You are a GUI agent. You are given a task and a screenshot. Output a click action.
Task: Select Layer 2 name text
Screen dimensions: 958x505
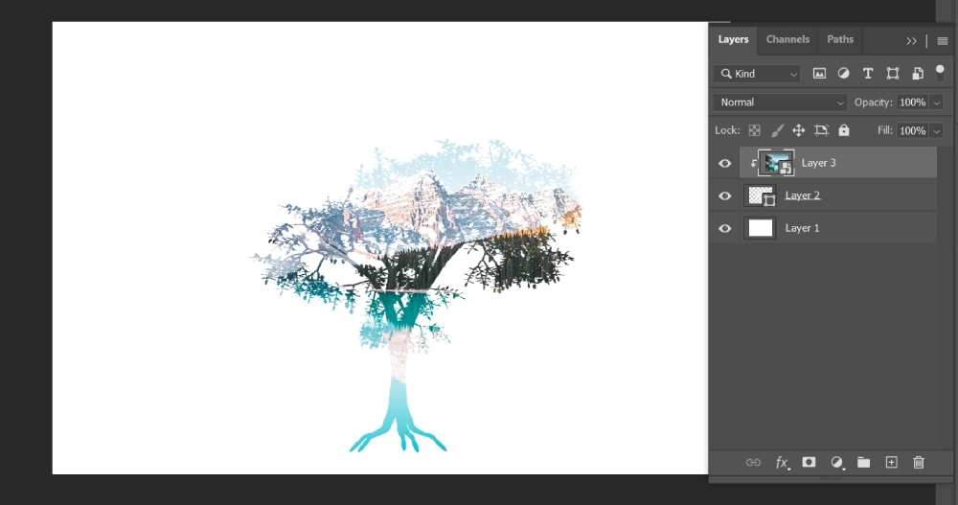click(802, 195)
